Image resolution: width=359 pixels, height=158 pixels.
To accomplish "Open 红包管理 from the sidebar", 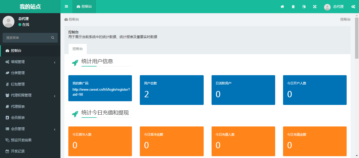I will 18,84.
